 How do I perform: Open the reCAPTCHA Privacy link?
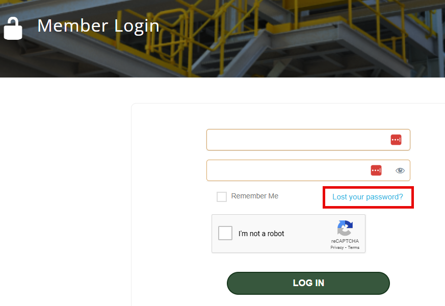(337, 247)
